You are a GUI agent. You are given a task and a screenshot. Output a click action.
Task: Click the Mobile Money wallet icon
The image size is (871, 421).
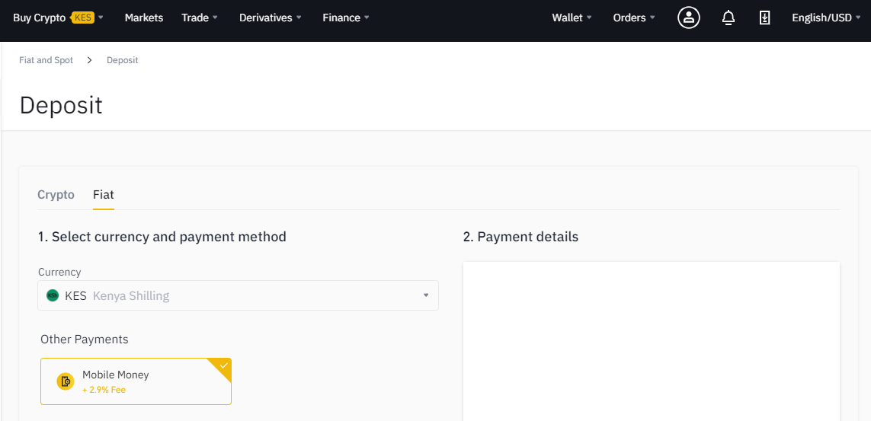tap(66, 381)
